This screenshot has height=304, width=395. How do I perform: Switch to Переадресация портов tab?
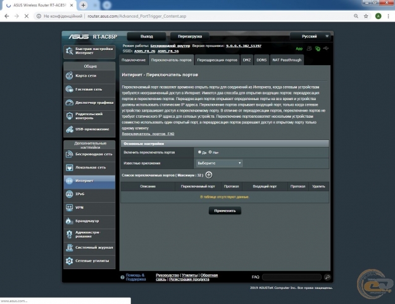click(x=217, y=60)
